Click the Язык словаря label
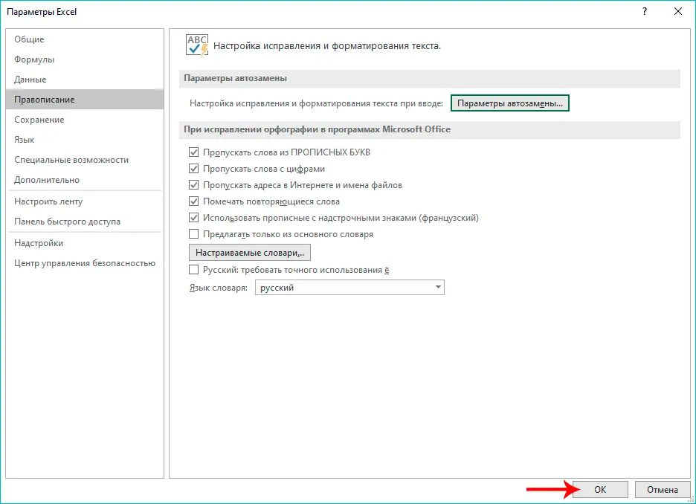 (219, 288)
